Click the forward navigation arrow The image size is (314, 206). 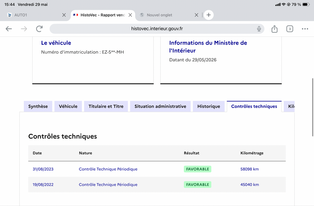coord(24,29)
